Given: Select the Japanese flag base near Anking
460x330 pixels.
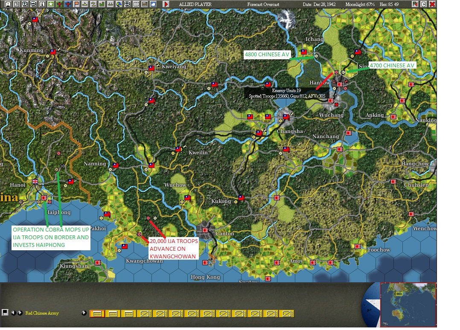Looking at the screenshot, I should coord(393,117).
